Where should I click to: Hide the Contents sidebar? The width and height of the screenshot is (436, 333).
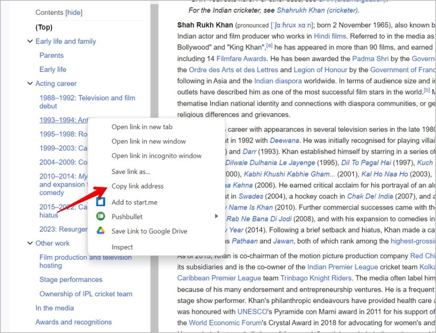coord(74,13)
